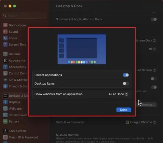Open Touch ID & Password icon

pos(5,137)
